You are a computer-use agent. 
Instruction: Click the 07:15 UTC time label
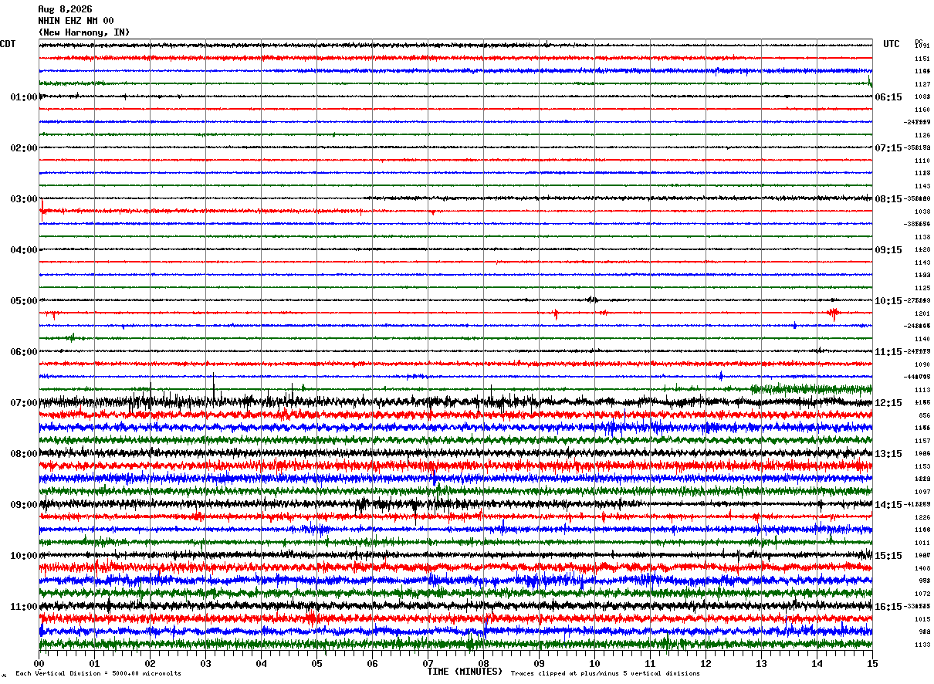[x=888, y=148]
